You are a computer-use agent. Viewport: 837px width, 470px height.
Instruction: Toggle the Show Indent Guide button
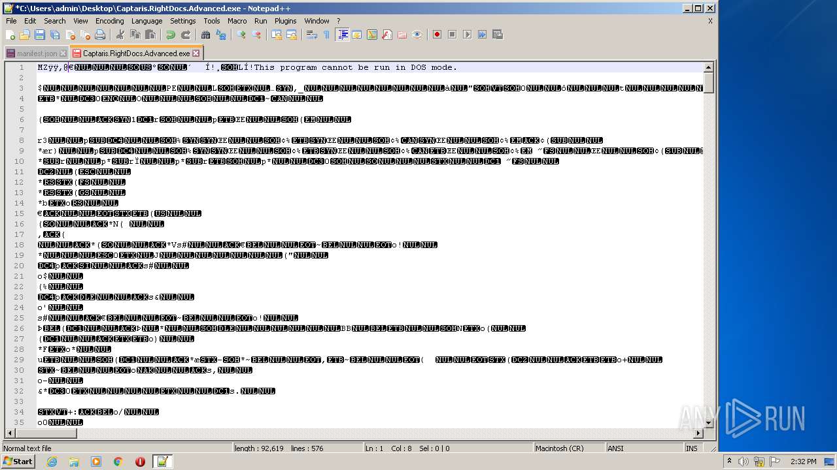click(x=342, y=35)
